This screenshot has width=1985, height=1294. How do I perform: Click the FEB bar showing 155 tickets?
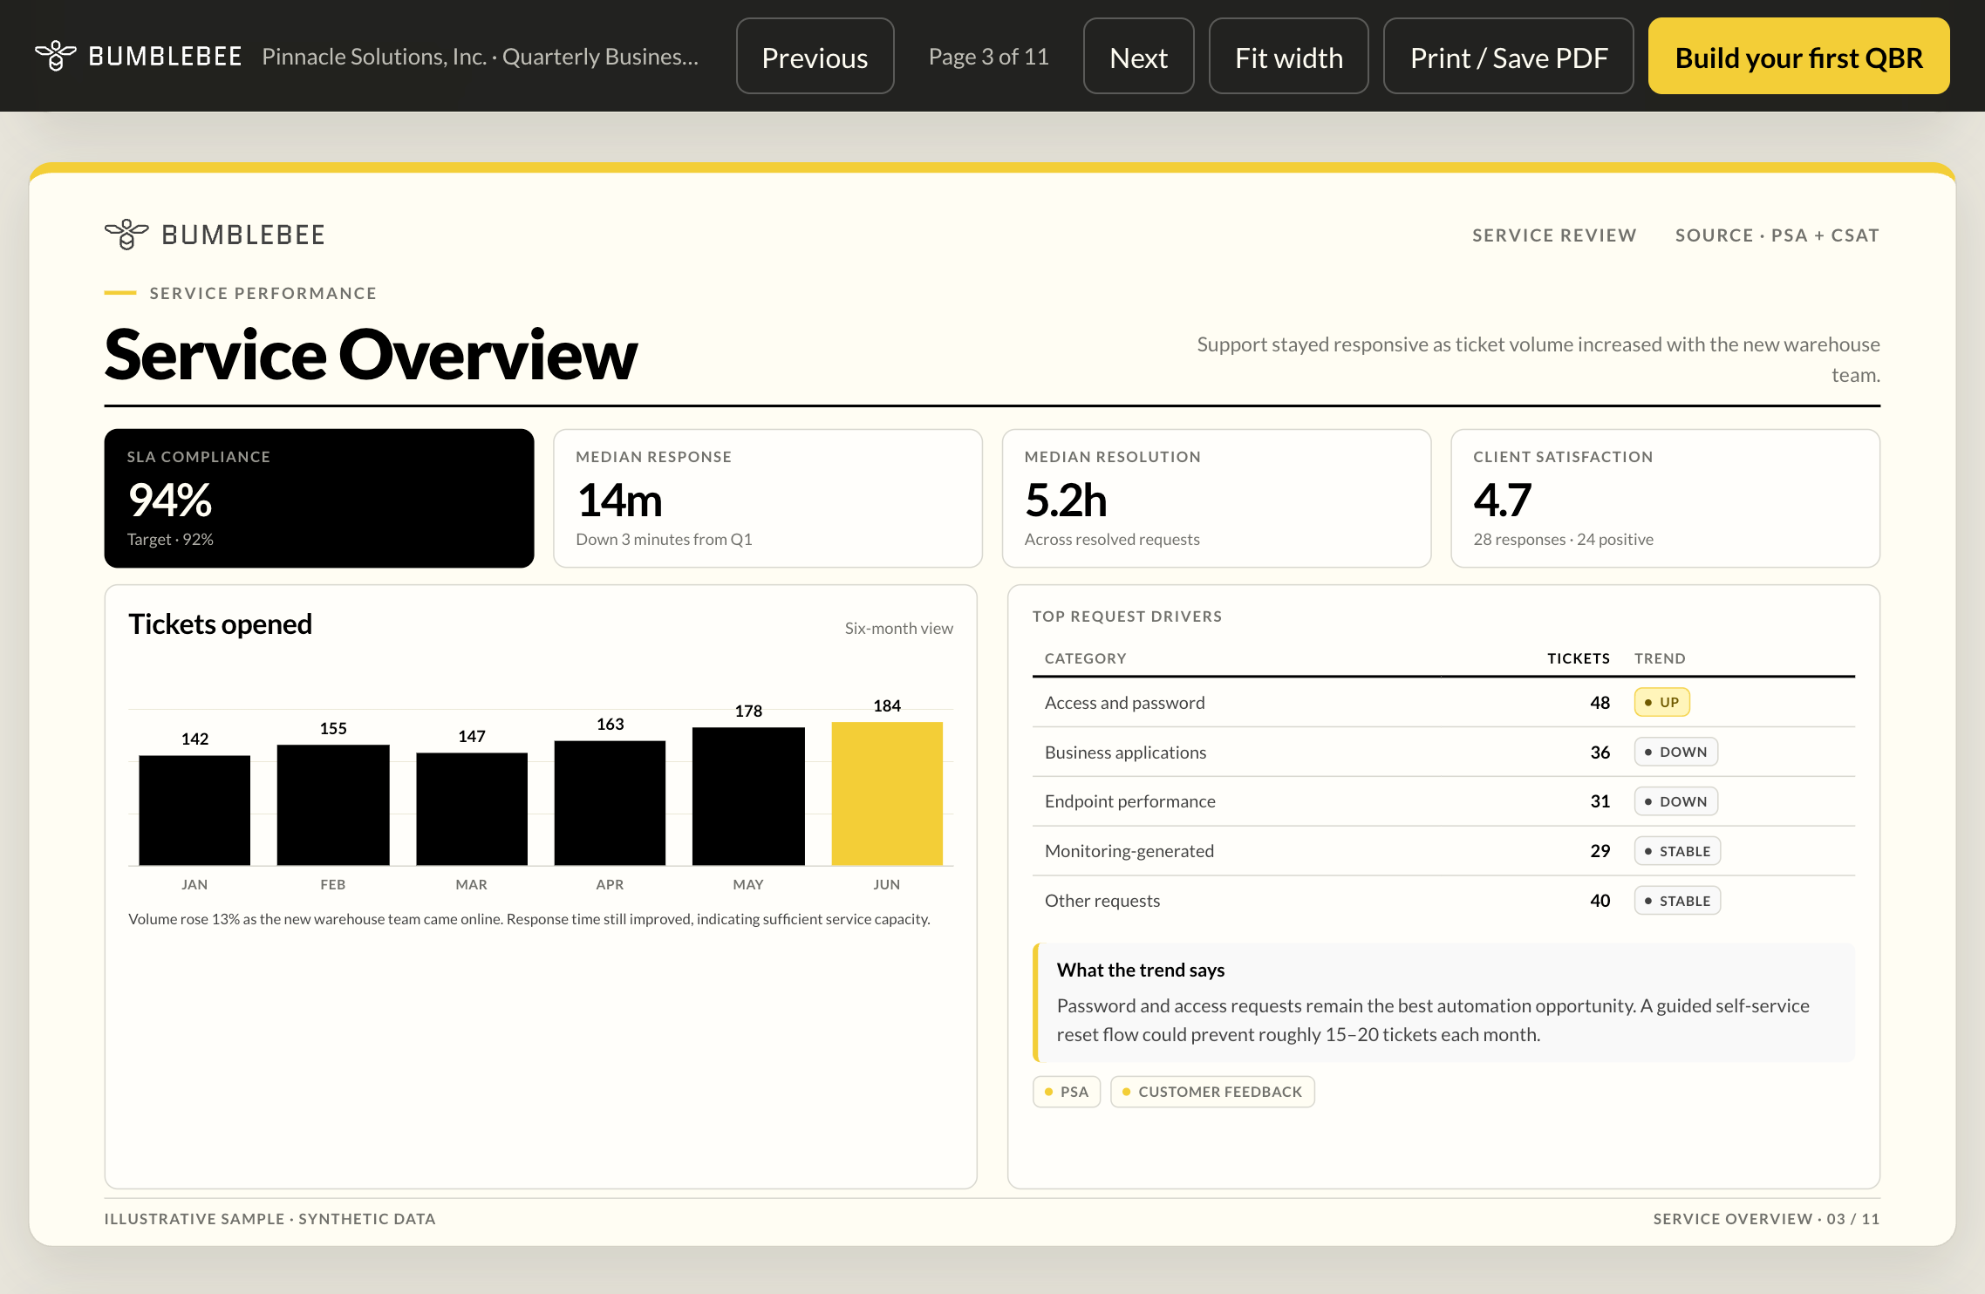[333, 805]
